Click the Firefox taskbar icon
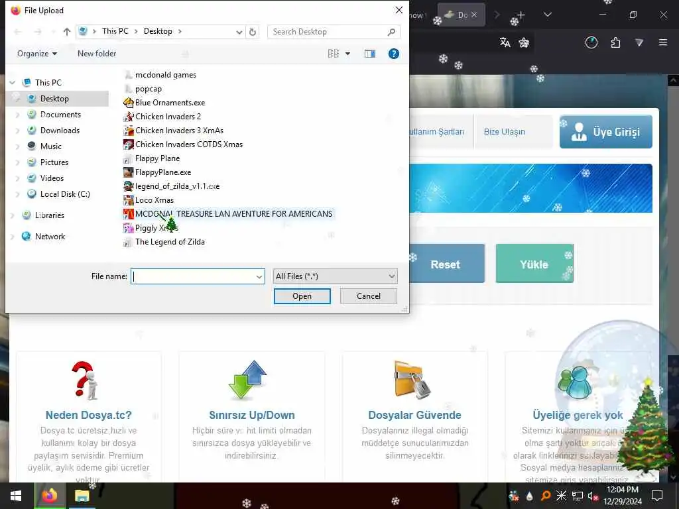Screen dimensions: 679x509 pos(49,496)
